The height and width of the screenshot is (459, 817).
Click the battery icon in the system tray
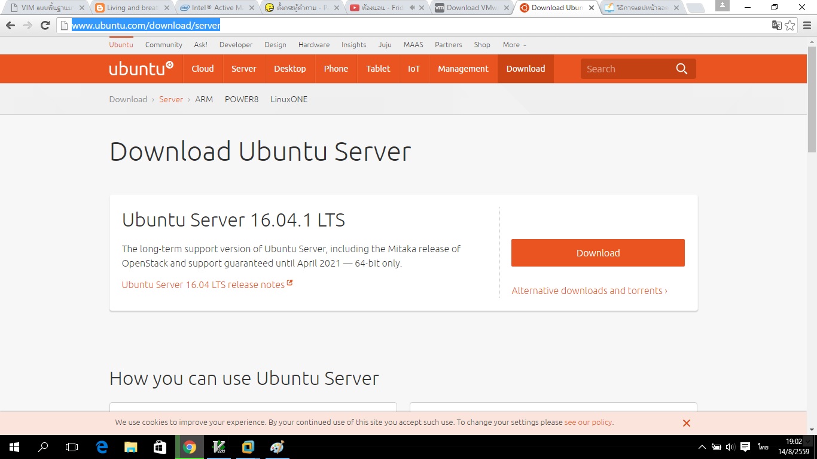717,447
